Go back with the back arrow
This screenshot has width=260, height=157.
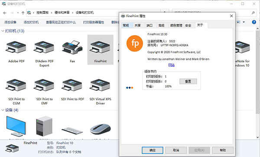pos(5,13)
